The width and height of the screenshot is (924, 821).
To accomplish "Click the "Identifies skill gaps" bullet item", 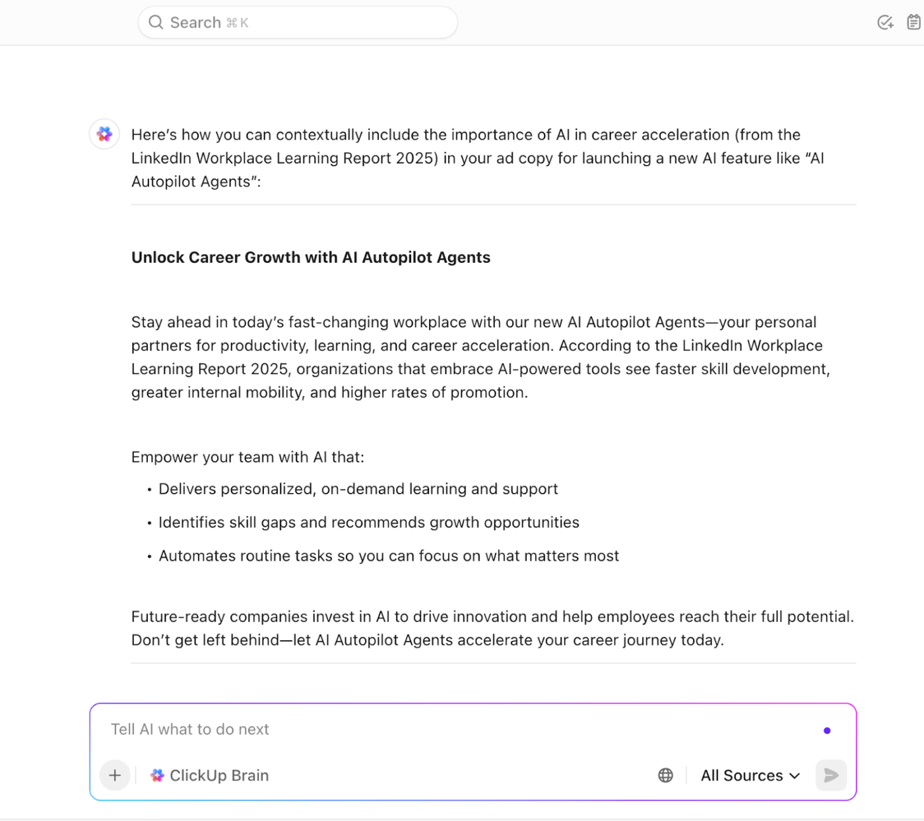I will pos(368,523).
